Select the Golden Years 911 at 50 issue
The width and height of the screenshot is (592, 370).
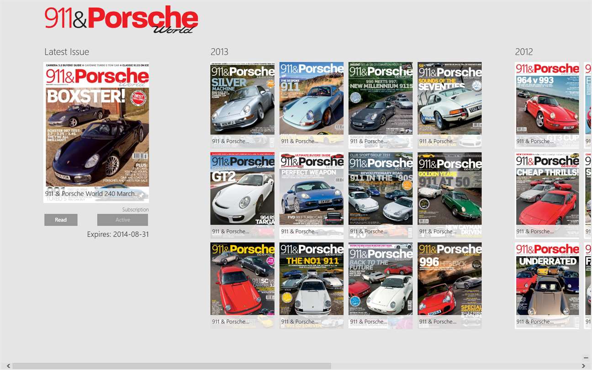449,195
